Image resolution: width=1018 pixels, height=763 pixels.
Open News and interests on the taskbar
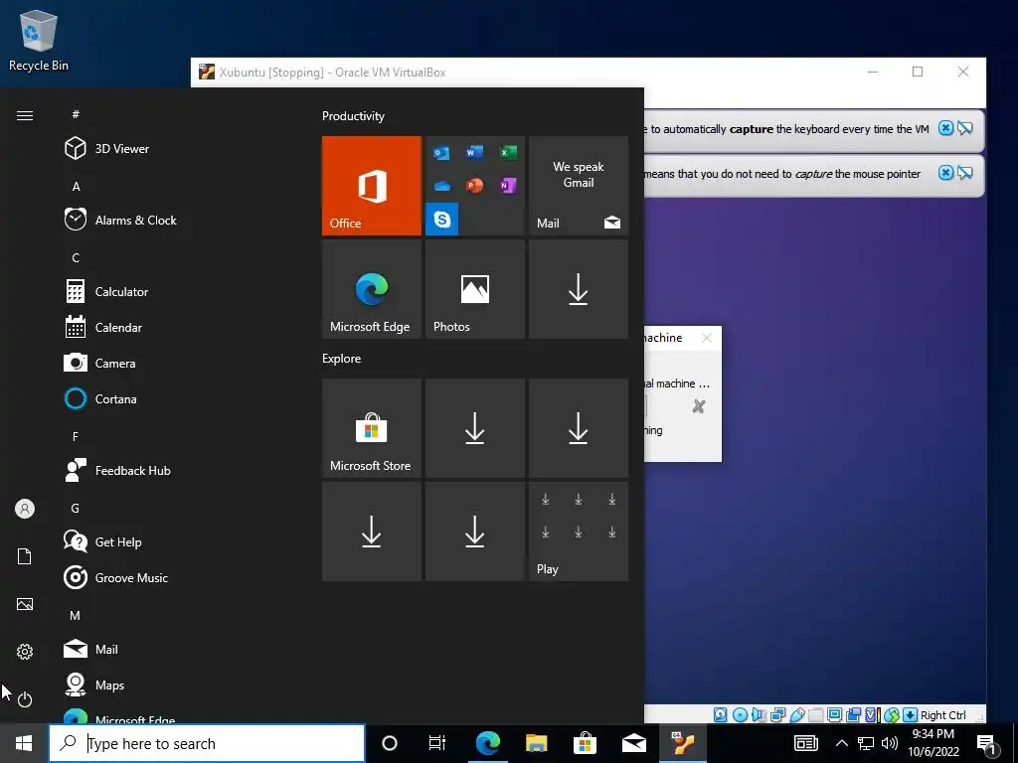coord(805,743)
